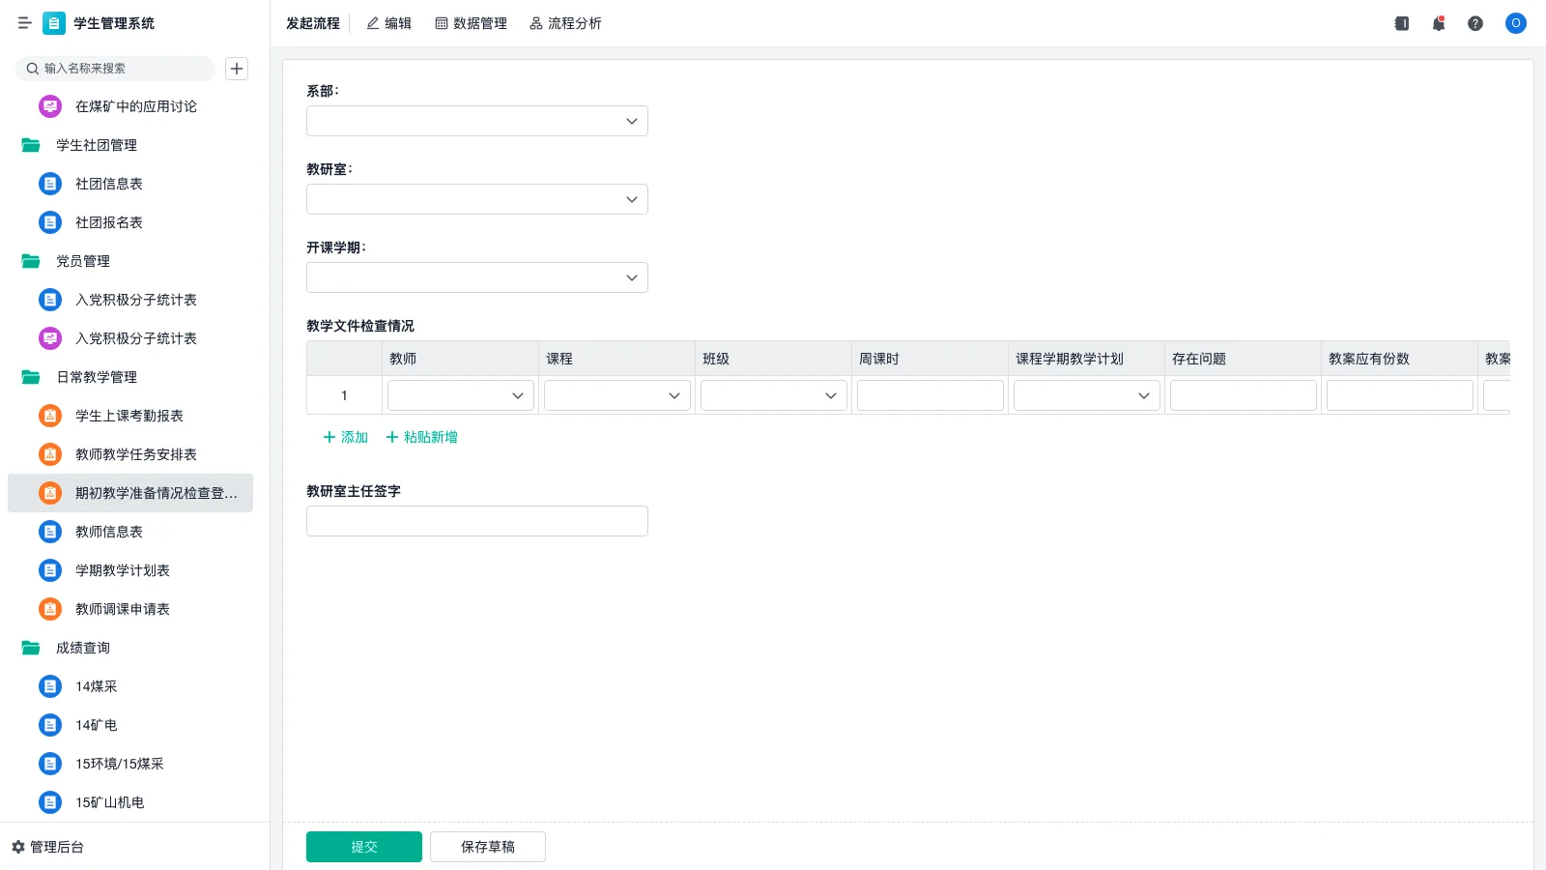Viewport: 1546px width, 870px height.
Task: Open the 编辑 menu item
Action: point(389,23)
